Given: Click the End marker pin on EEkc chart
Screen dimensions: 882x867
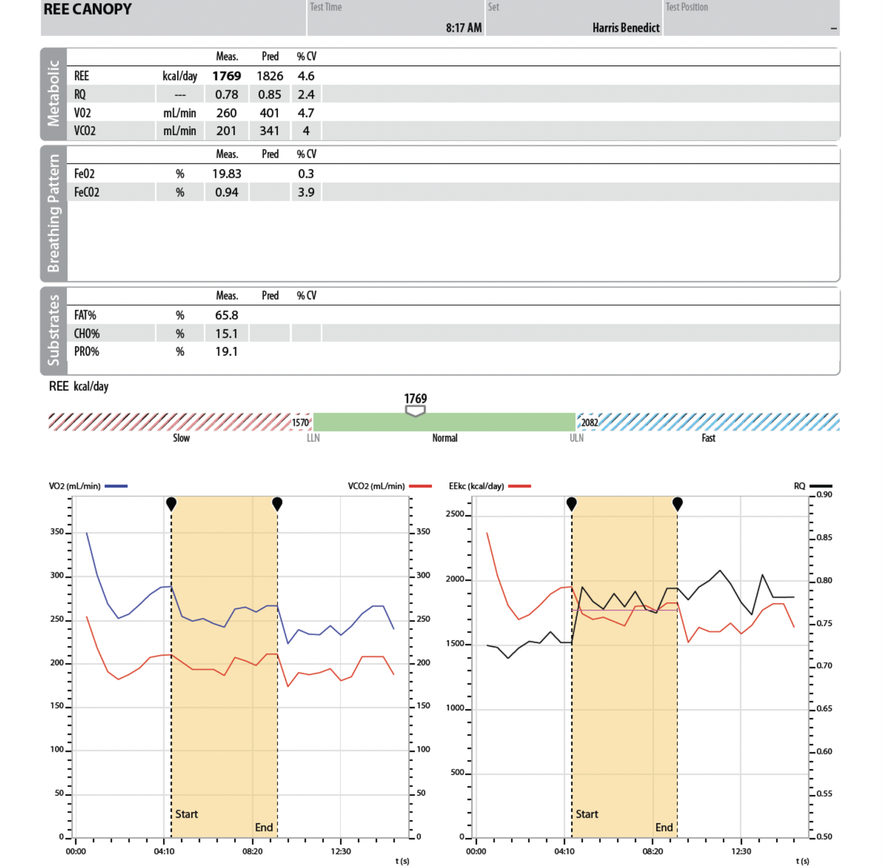Looking at the screenshot, I should point(677,504).
